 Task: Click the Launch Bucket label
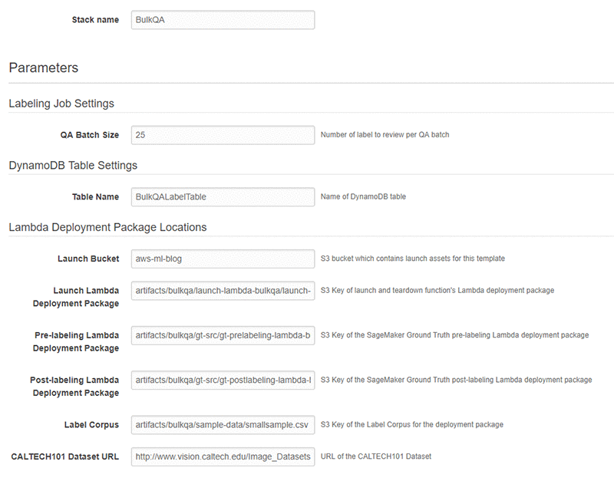(88, 259)
